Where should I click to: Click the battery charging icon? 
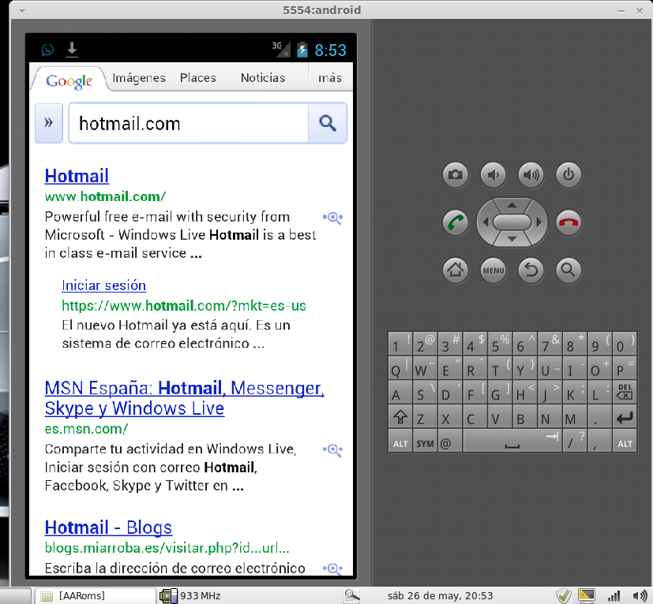click(x=302, y=50)
